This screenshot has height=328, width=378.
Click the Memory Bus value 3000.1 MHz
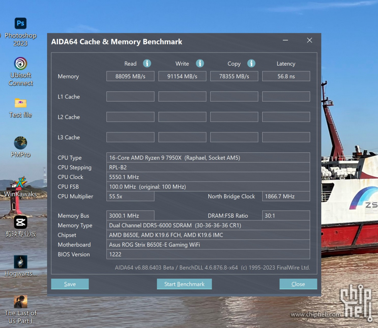[x=130, y=216]
